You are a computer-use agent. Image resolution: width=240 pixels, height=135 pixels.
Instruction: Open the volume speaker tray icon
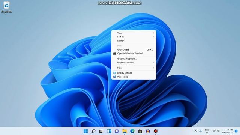coord(218,131)
